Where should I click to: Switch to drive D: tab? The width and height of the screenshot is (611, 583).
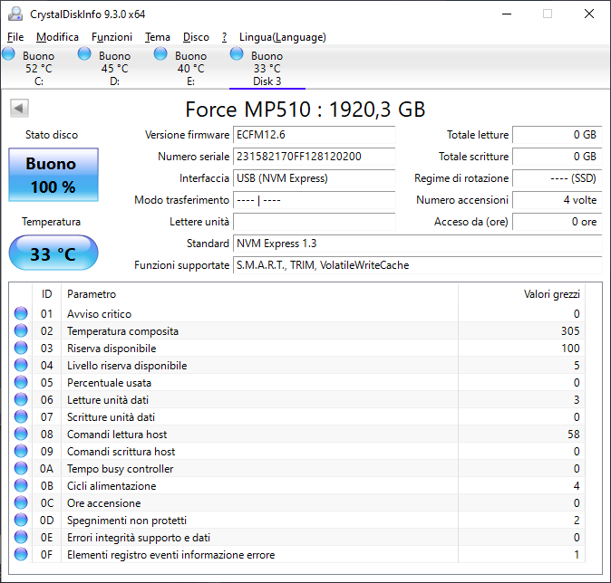tap(114, 68)
